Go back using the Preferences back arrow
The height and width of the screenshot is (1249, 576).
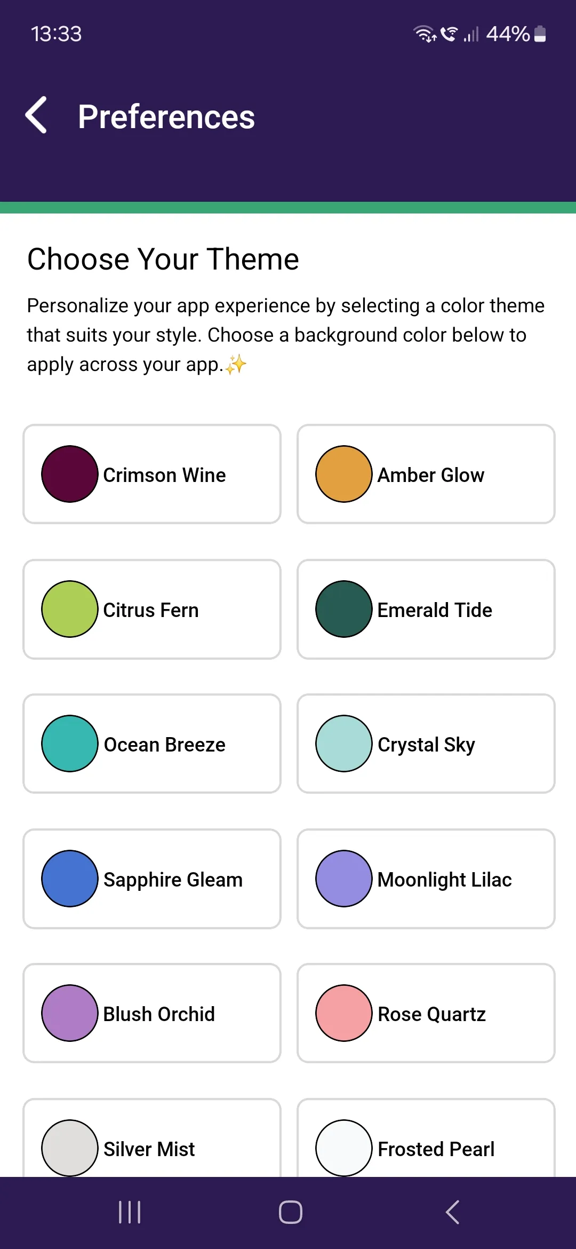click(x=36, y=115)
